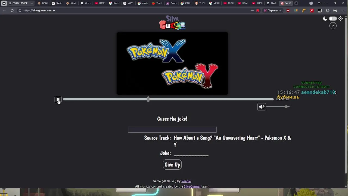This screenshot has height=196, width=348.
Task: Expand the FORALLTOSEE tab group dropdown
Action: coord(32,3)
